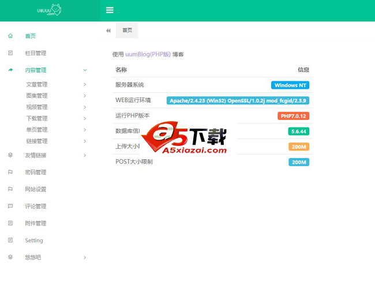Click the 附件管理 file icon
This screenshot has width=375, height=282.
point(10,223)
